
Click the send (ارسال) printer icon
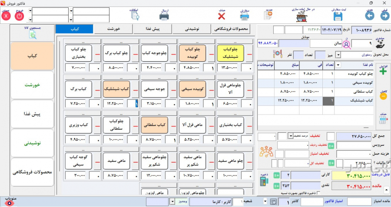coord(164,16)
